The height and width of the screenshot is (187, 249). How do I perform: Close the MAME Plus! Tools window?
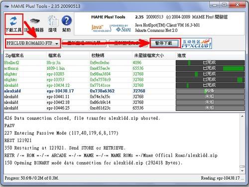(x=238, y=5)
